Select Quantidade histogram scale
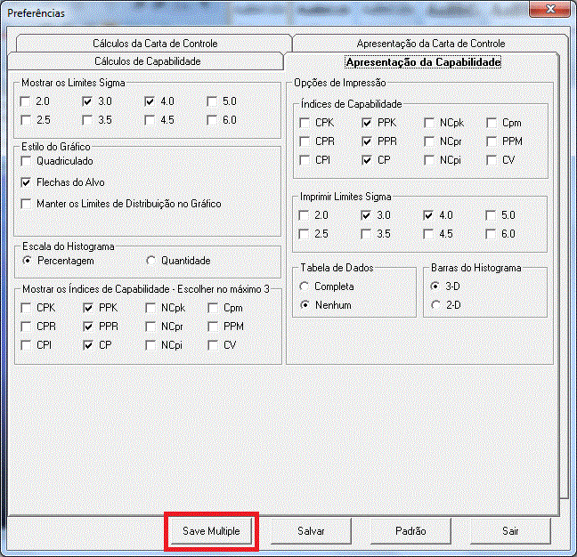This screenshot has width=577, height=557. [x=150, y=261]
